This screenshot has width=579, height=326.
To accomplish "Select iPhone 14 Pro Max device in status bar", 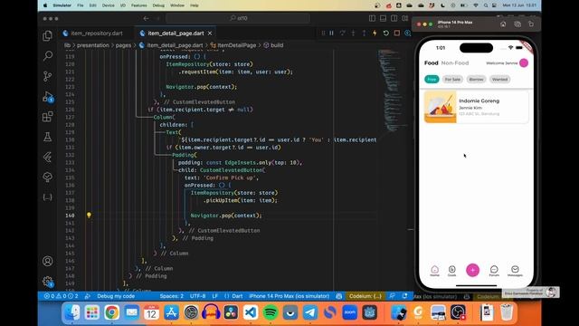I will (289, 296).
